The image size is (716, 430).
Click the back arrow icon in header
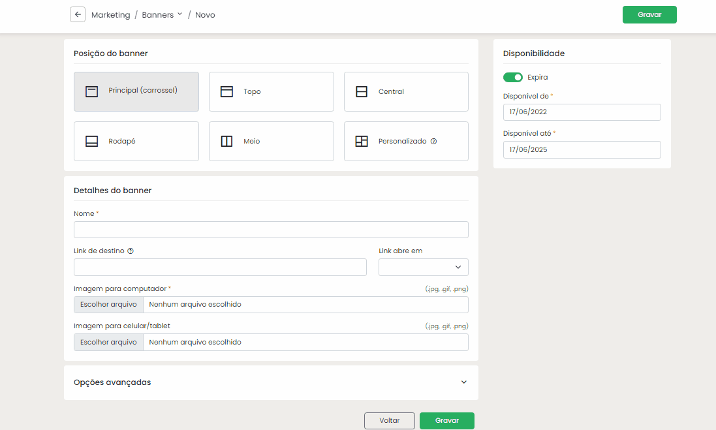click(x=78, y=14)
